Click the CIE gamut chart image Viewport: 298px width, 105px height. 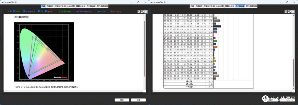pyautogui.click(x=44, y=52)
